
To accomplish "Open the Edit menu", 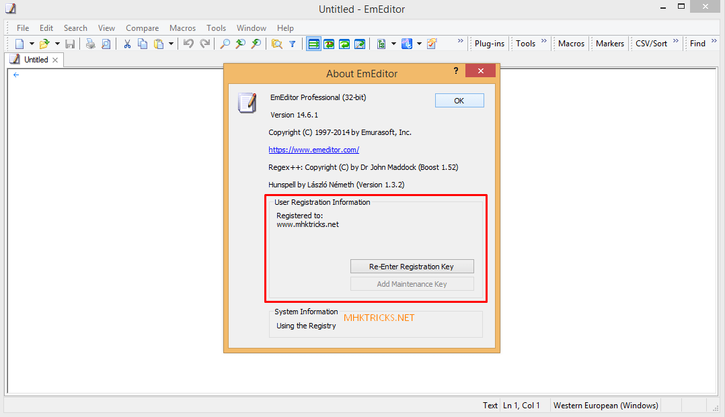I will pos(46,28).
